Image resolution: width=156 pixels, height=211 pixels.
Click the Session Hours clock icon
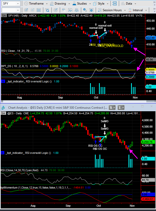[100, 10]
